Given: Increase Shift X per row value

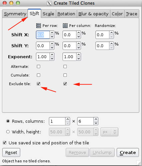Looking at the screenshot, I should (52, 33).
